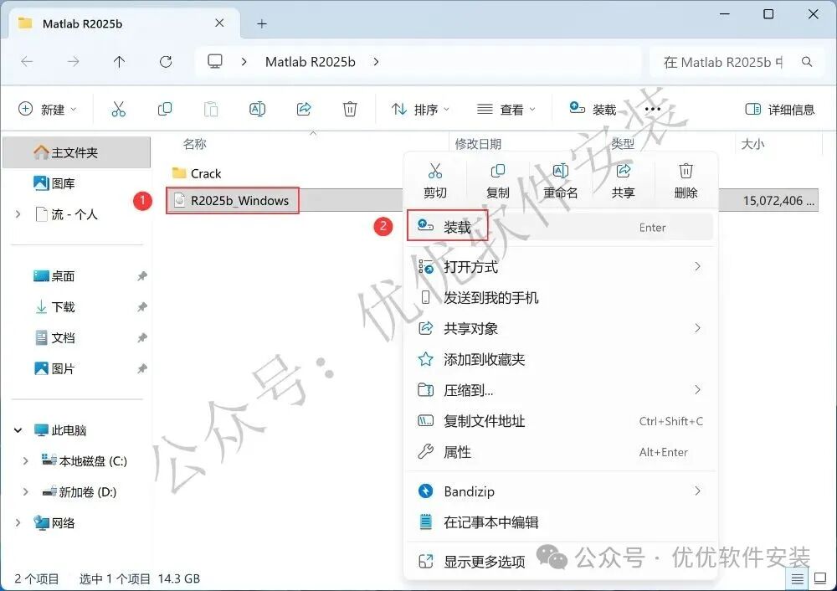Open 下载 in sidebar
Image resolution: width=837 pixels, height=591 pixels.
point(54,307)
